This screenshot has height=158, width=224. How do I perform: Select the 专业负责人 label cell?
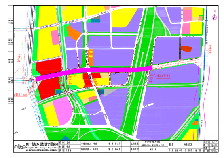pos(86,144)
